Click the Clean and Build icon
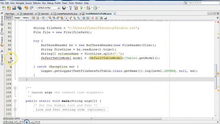This screenshot has width=220, height=124. 76,8
